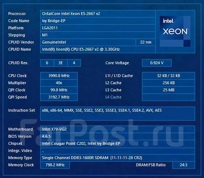Click CPUID Rev. value '6'
Viewport: 204px width, 178px height.
[47, 63]
